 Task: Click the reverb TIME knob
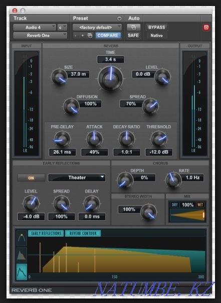pos(111,79)
